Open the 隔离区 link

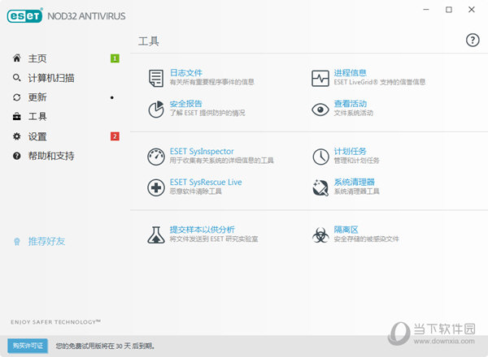346,230
